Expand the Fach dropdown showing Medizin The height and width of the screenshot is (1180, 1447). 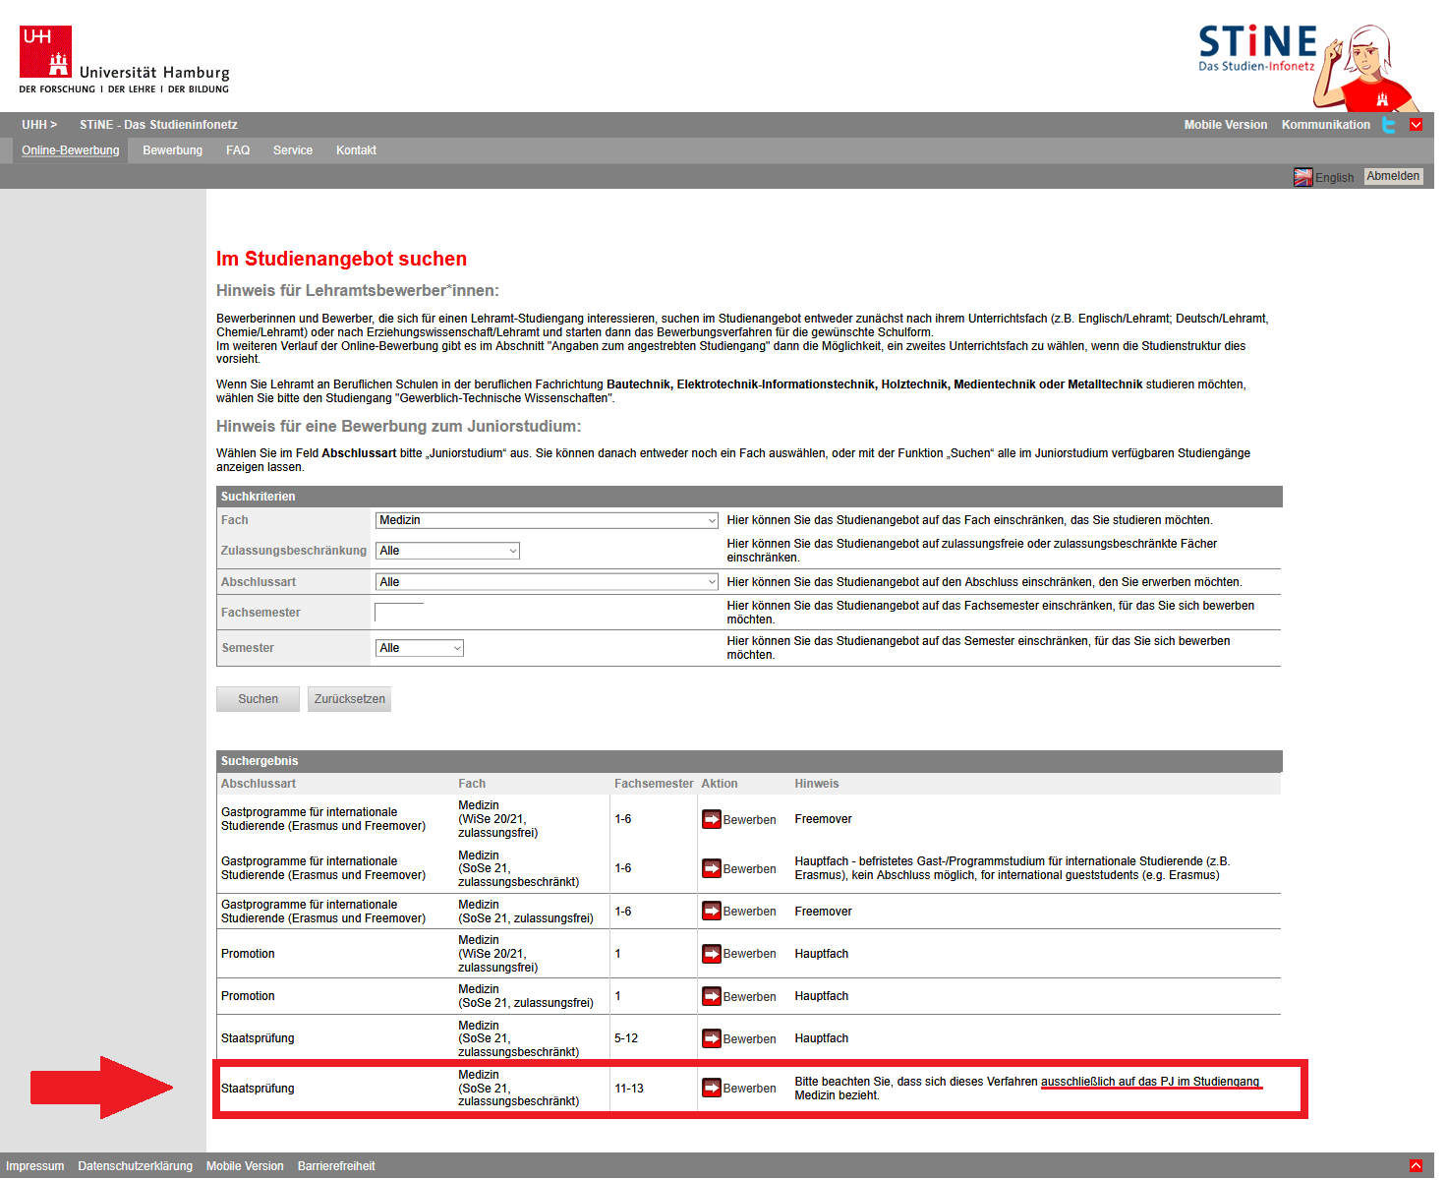(x=547, y=520)
